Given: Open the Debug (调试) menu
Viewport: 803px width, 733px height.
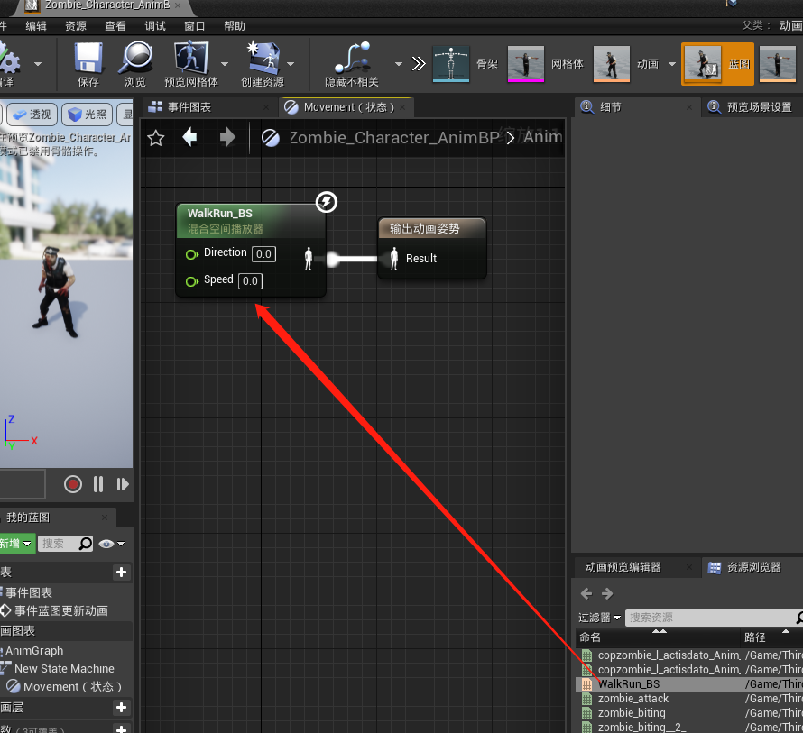Looking at the screenshot, I should click(x=155, y=26).
